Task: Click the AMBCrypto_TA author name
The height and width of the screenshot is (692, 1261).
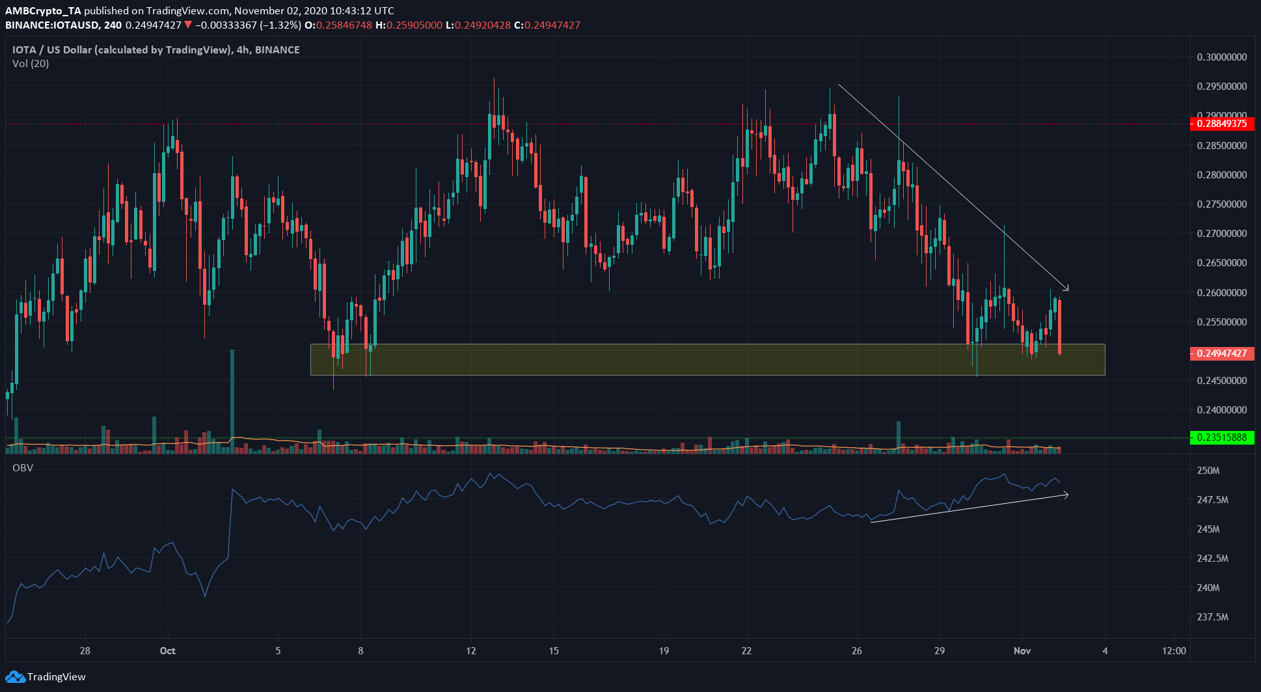Action: coord(44,10)
